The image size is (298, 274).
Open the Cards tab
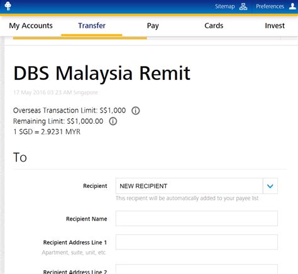(214, 26)
